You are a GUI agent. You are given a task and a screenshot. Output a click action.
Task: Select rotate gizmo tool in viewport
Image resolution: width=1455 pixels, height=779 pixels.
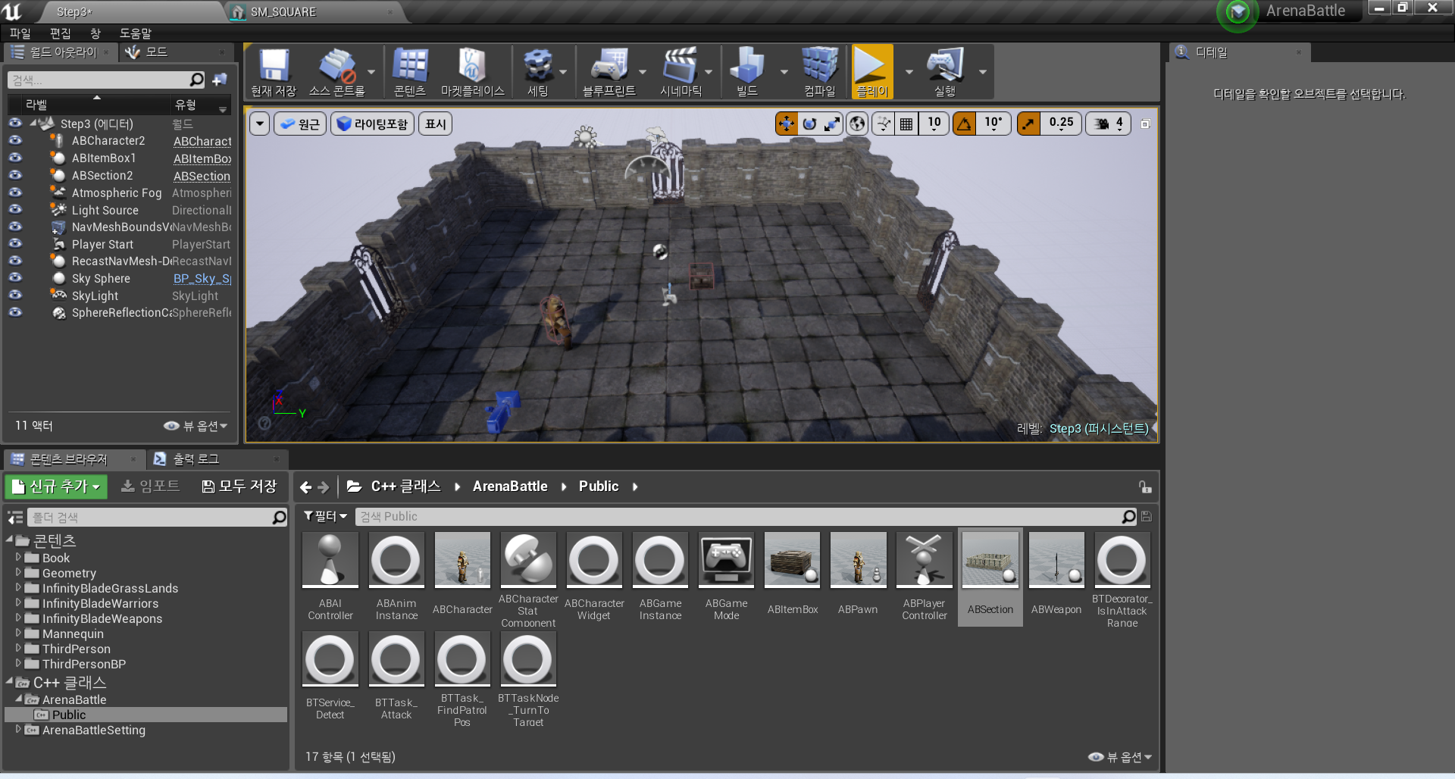pyautogui.click(x=809, y=124)
